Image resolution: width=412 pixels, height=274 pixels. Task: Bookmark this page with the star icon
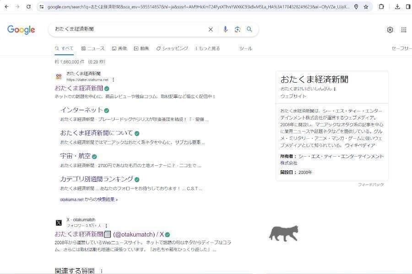365,7
